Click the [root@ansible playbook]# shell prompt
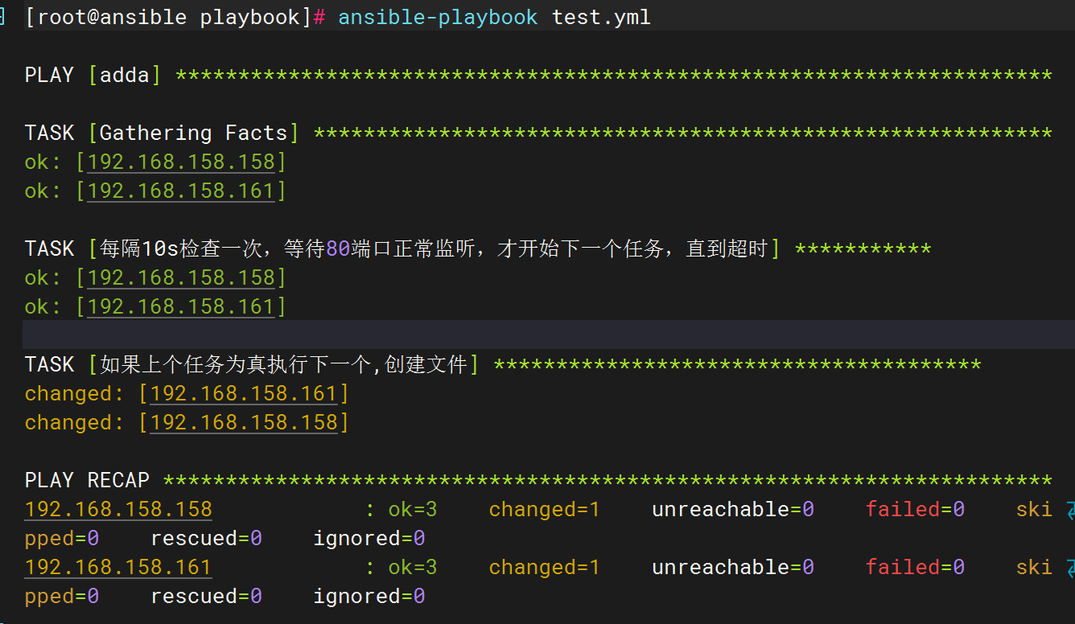This screenshot has width=1075, height=624. coord(175,18)
